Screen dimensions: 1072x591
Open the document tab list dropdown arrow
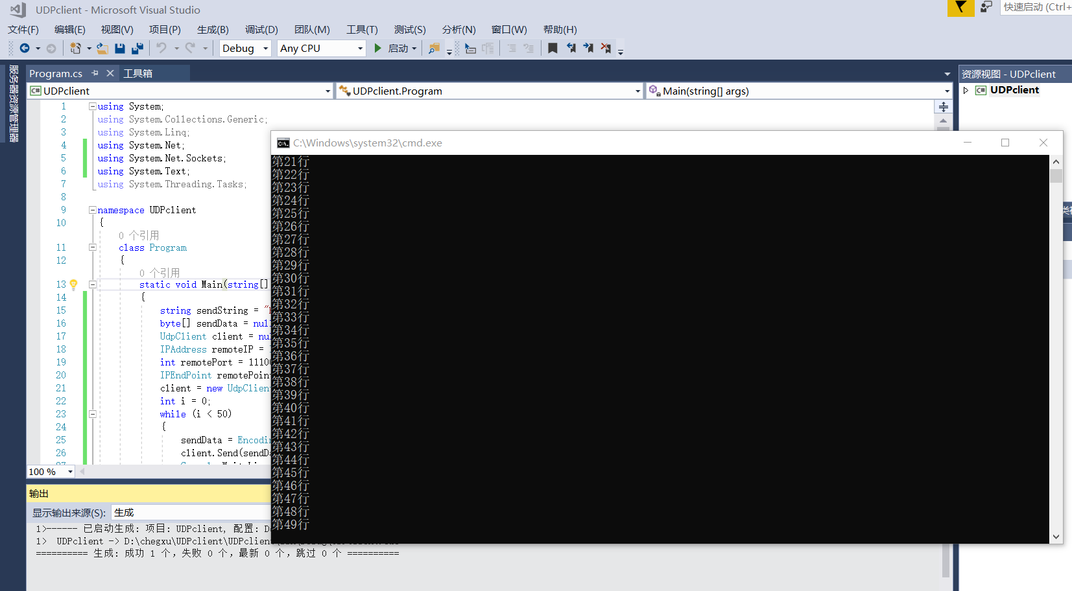coord(947,74)
